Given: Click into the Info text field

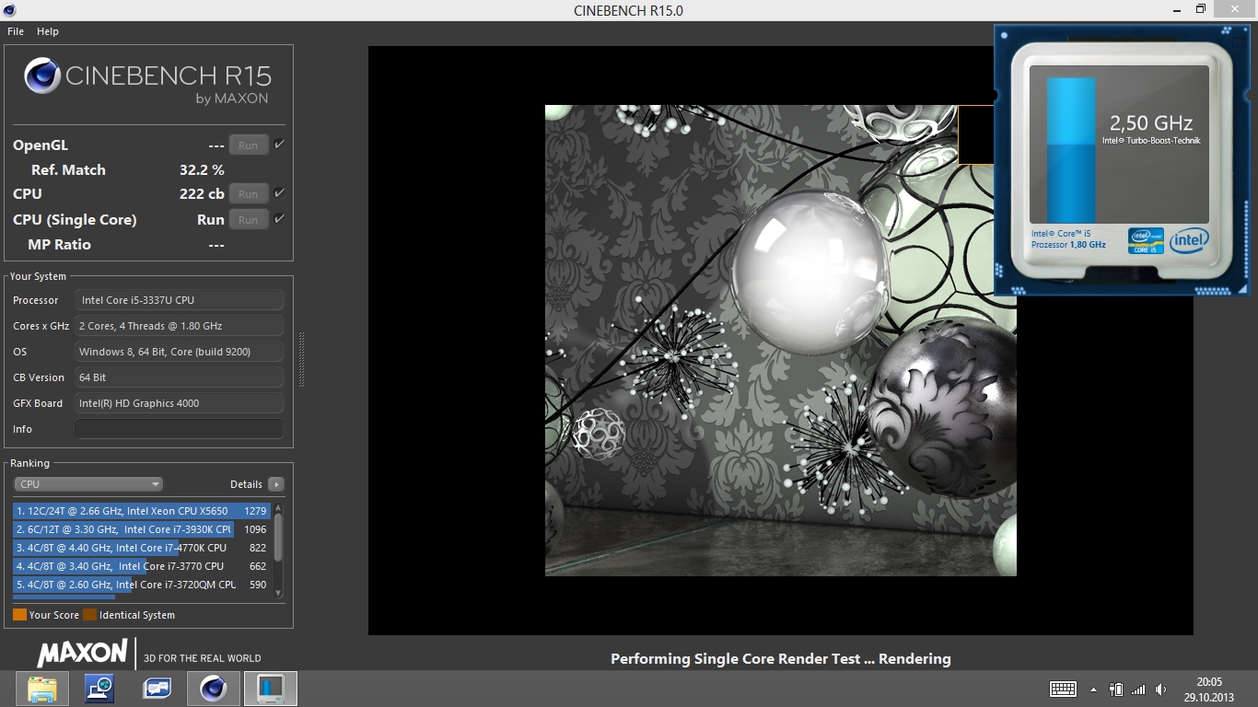Looking at the screenshot, I should click(179, 429).
